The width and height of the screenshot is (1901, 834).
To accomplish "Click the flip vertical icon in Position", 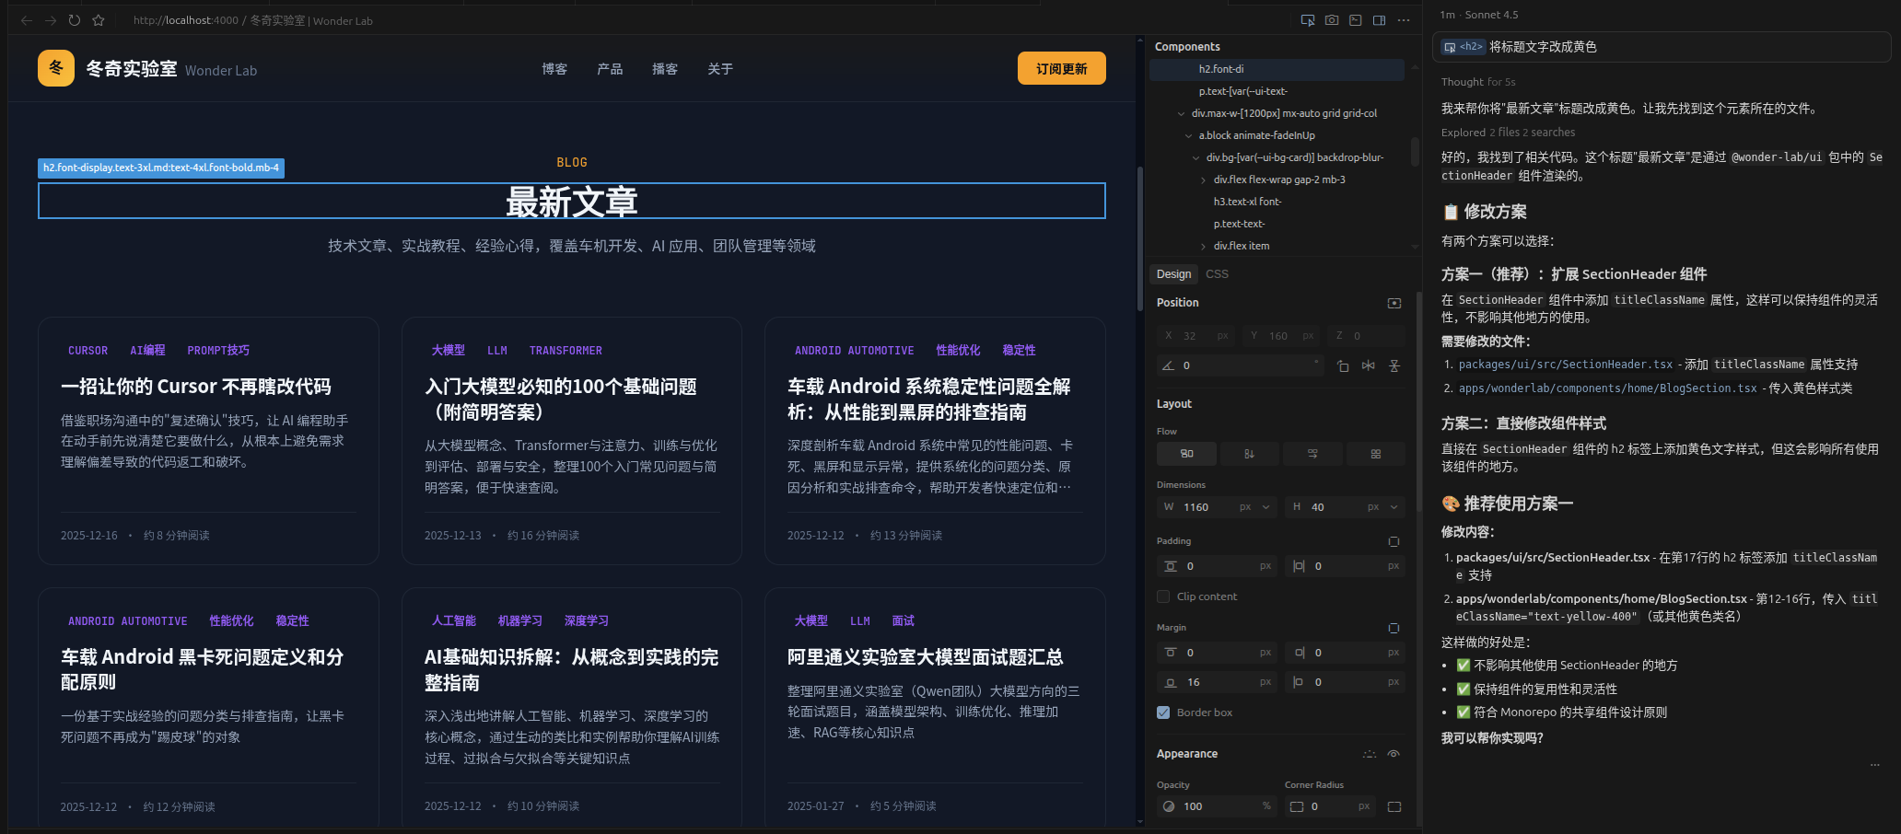I will click(x=1394, y=365).
